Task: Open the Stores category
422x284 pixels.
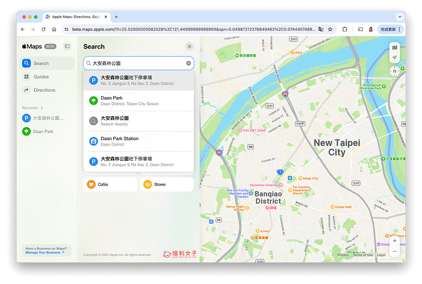Action: 166,184
